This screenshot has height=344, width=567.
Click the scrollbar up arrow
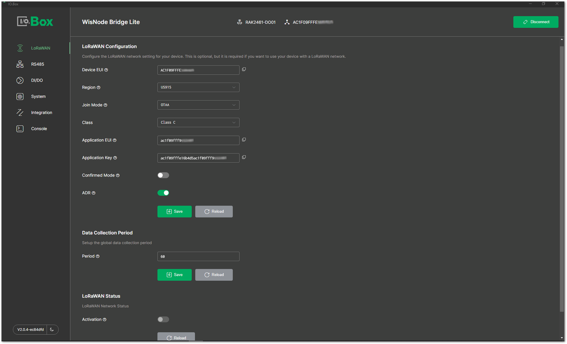tap(562, 39)
